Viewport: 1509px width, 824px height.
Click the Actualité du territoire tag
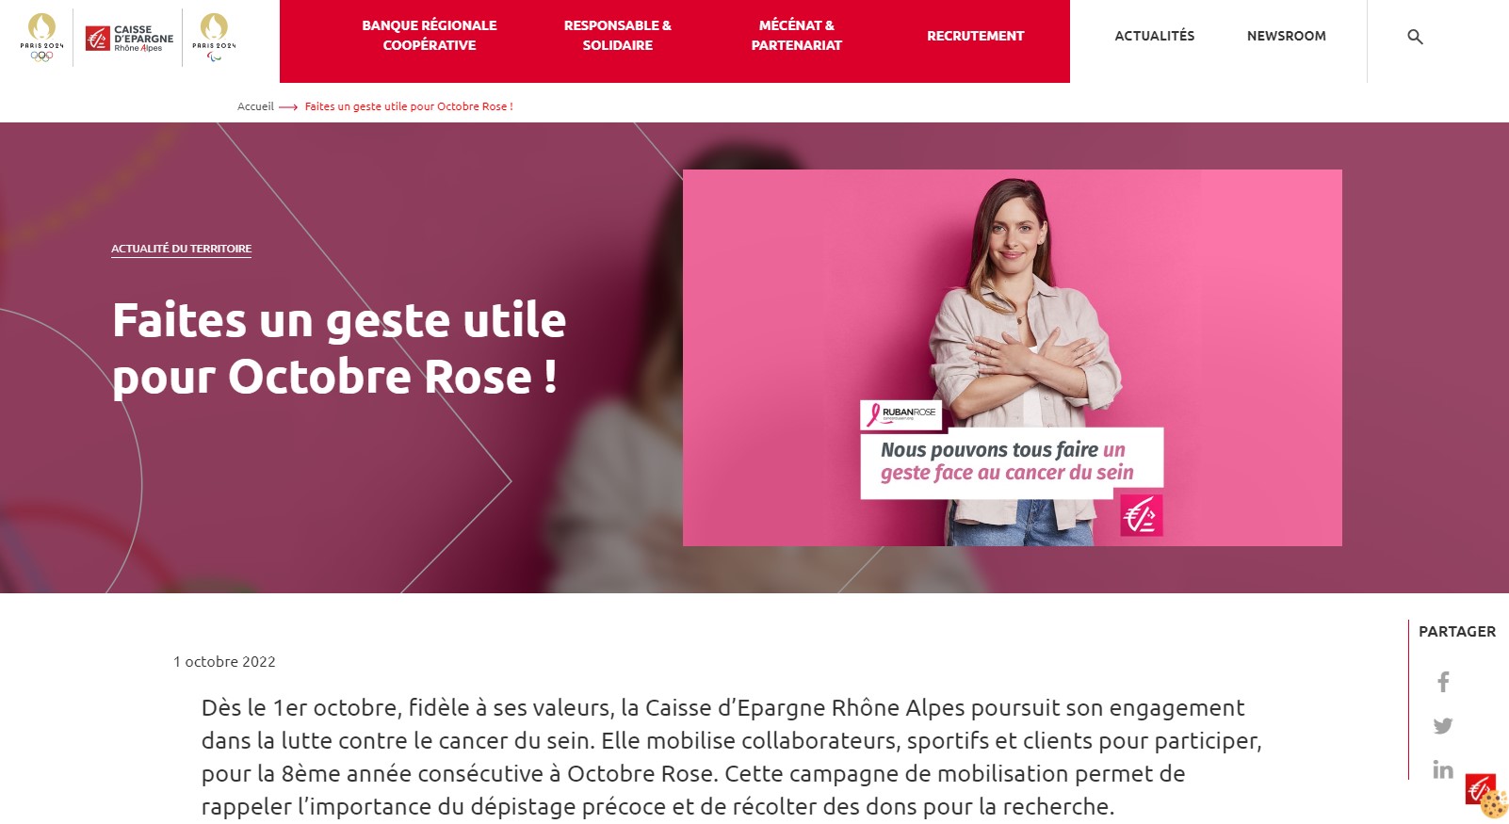(182, 249)
